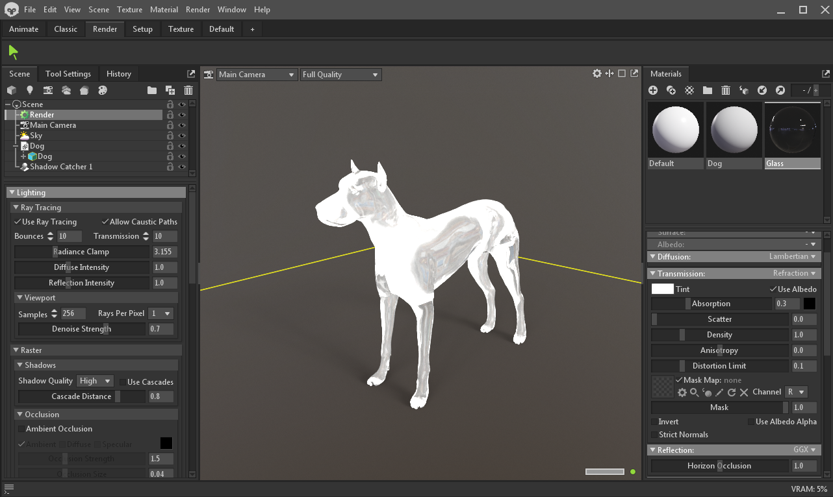Delete selected material with trash icon
This screenshot has width=833, height=497.
[726, 90]
